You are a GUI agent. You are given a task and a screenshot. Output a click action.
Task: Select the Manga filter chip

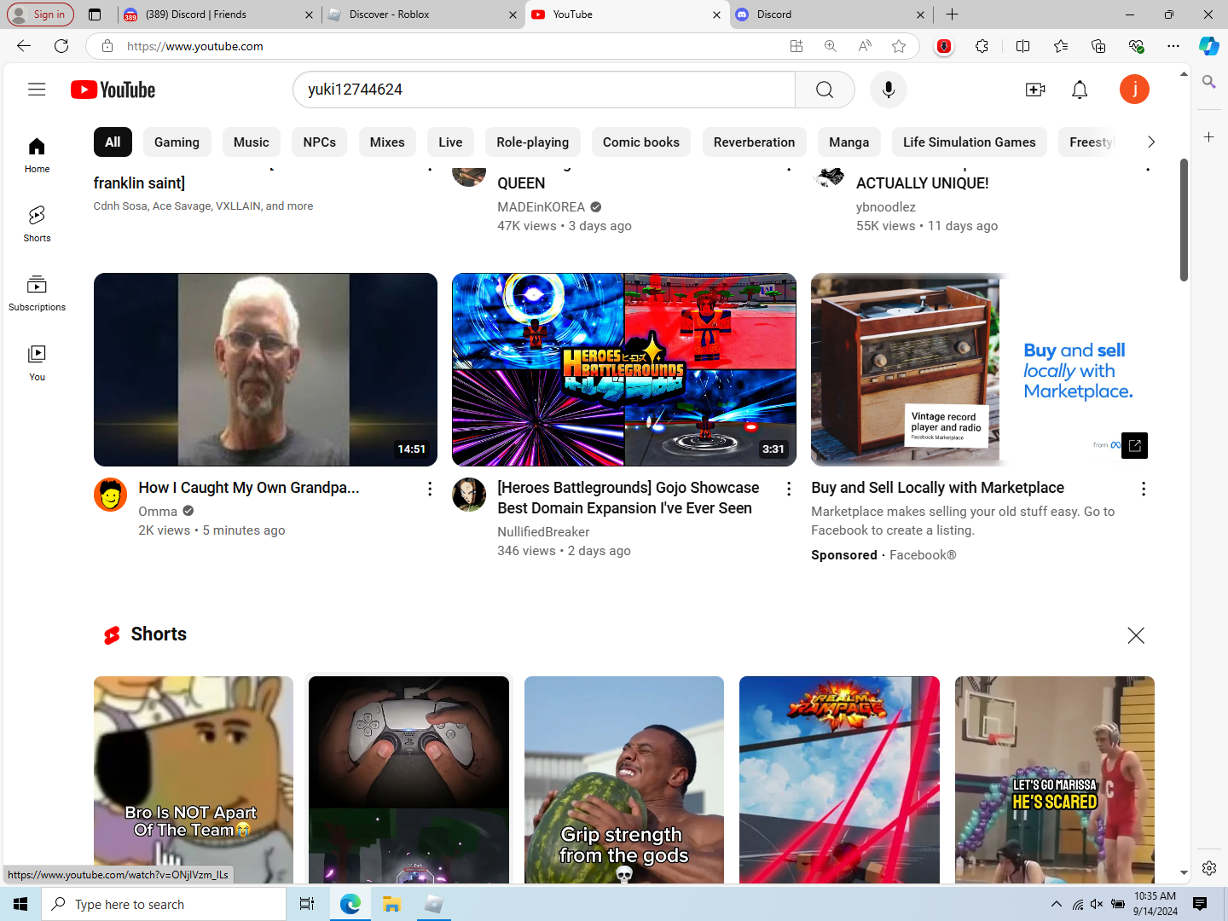[x=849, y=142]
